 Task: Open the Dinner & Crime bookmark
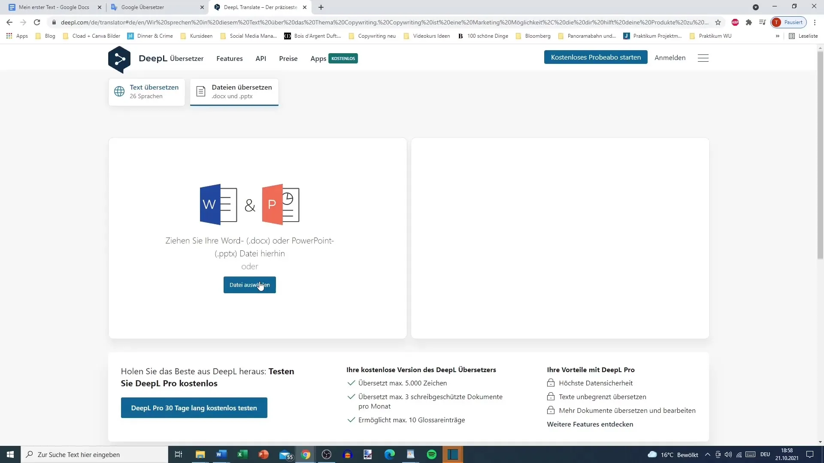[150, 36]
